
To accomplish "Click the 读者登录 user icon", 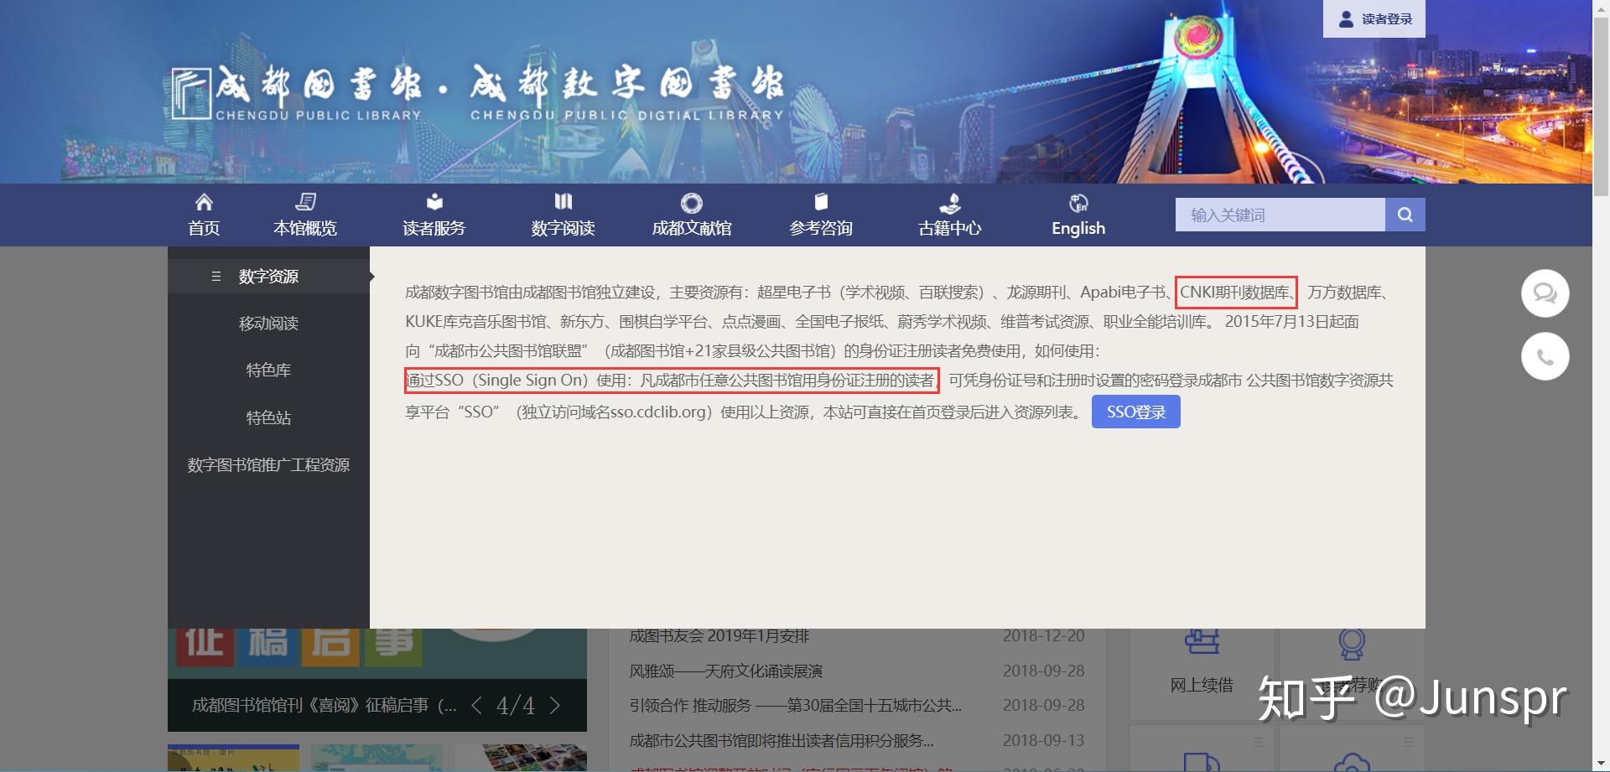I will pyautogui.click(x=1346, y=19).
